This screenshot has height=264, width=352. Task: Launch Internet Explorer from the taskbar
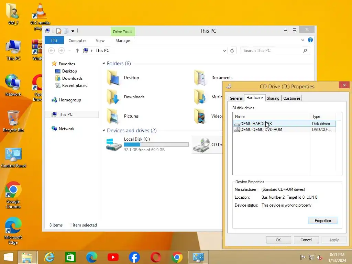coord(49,257)
